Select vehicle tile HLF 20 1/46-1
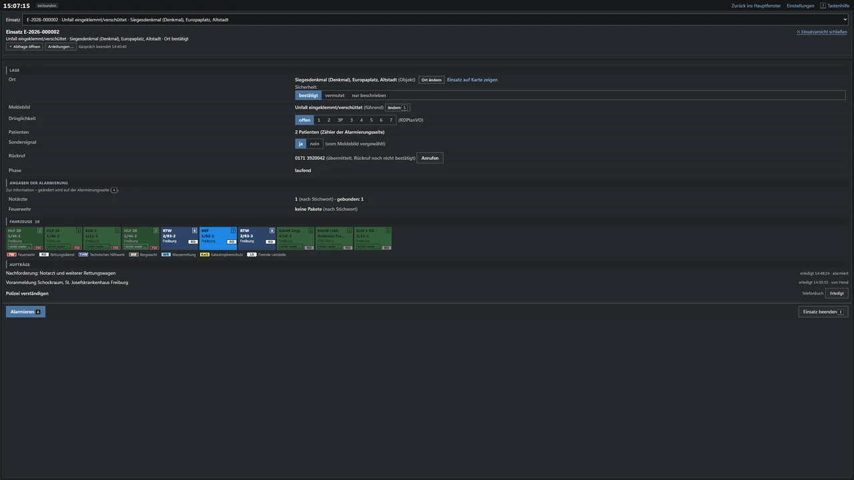The width and height of the screenshot is (854, 480). click(25, 239)
